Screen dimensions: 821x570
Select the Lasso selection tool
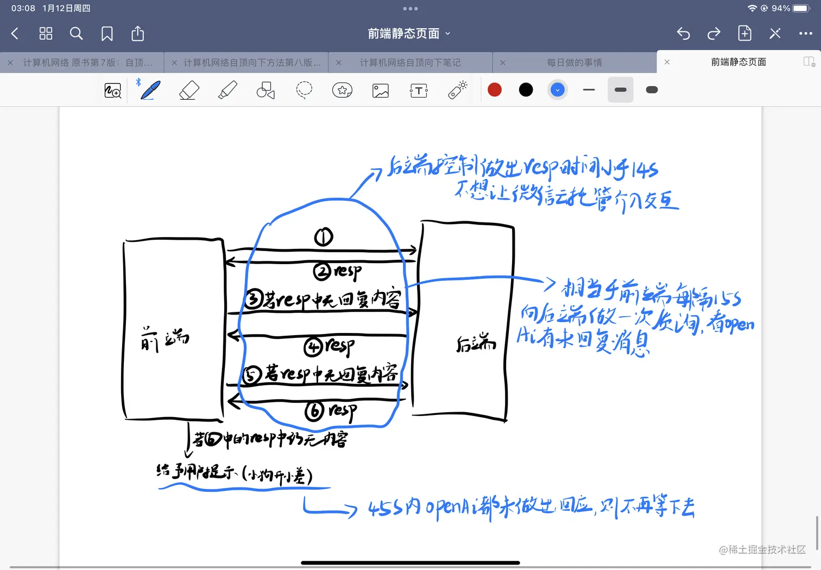(x=304, y=90)
